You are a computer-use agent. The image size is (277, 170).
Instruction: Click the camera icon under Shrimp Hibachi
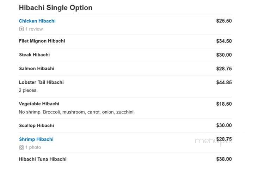(21, 147)
